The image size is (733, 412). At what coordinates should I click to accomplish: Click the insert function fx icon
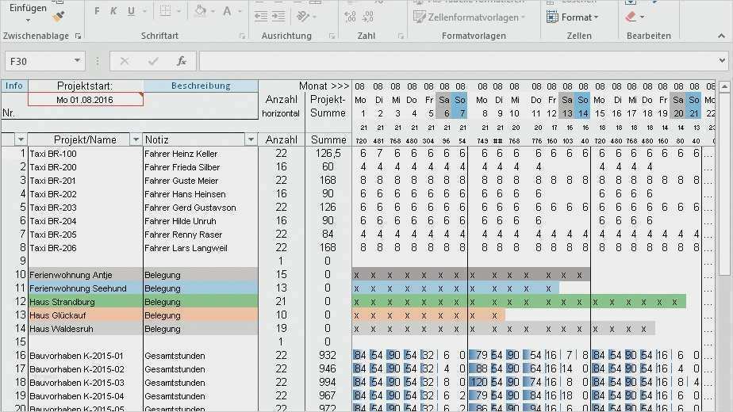point(182,61)
